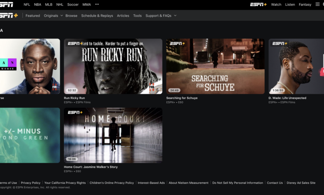Select the Browse tab
This screenshot has height=195, width=324.
[x=71, y=16]
